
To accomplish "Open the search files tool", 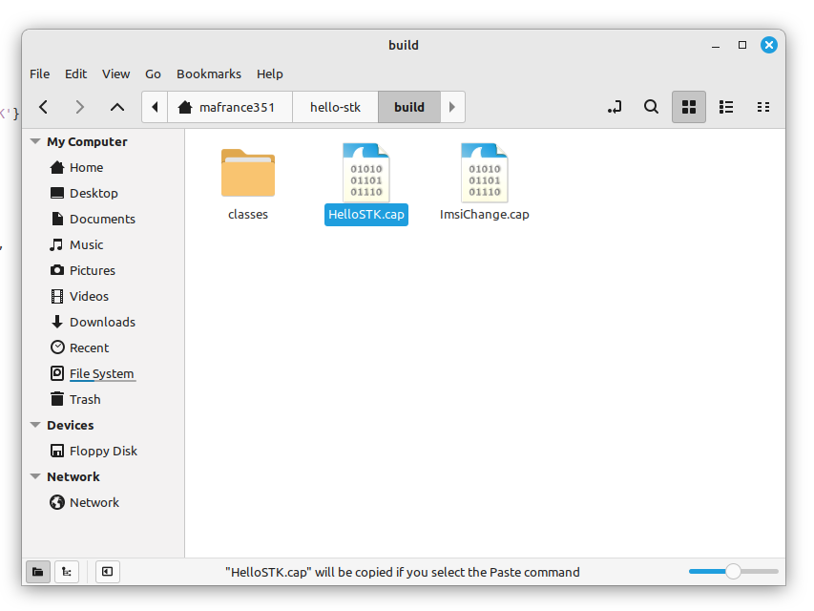I will 651,107.
